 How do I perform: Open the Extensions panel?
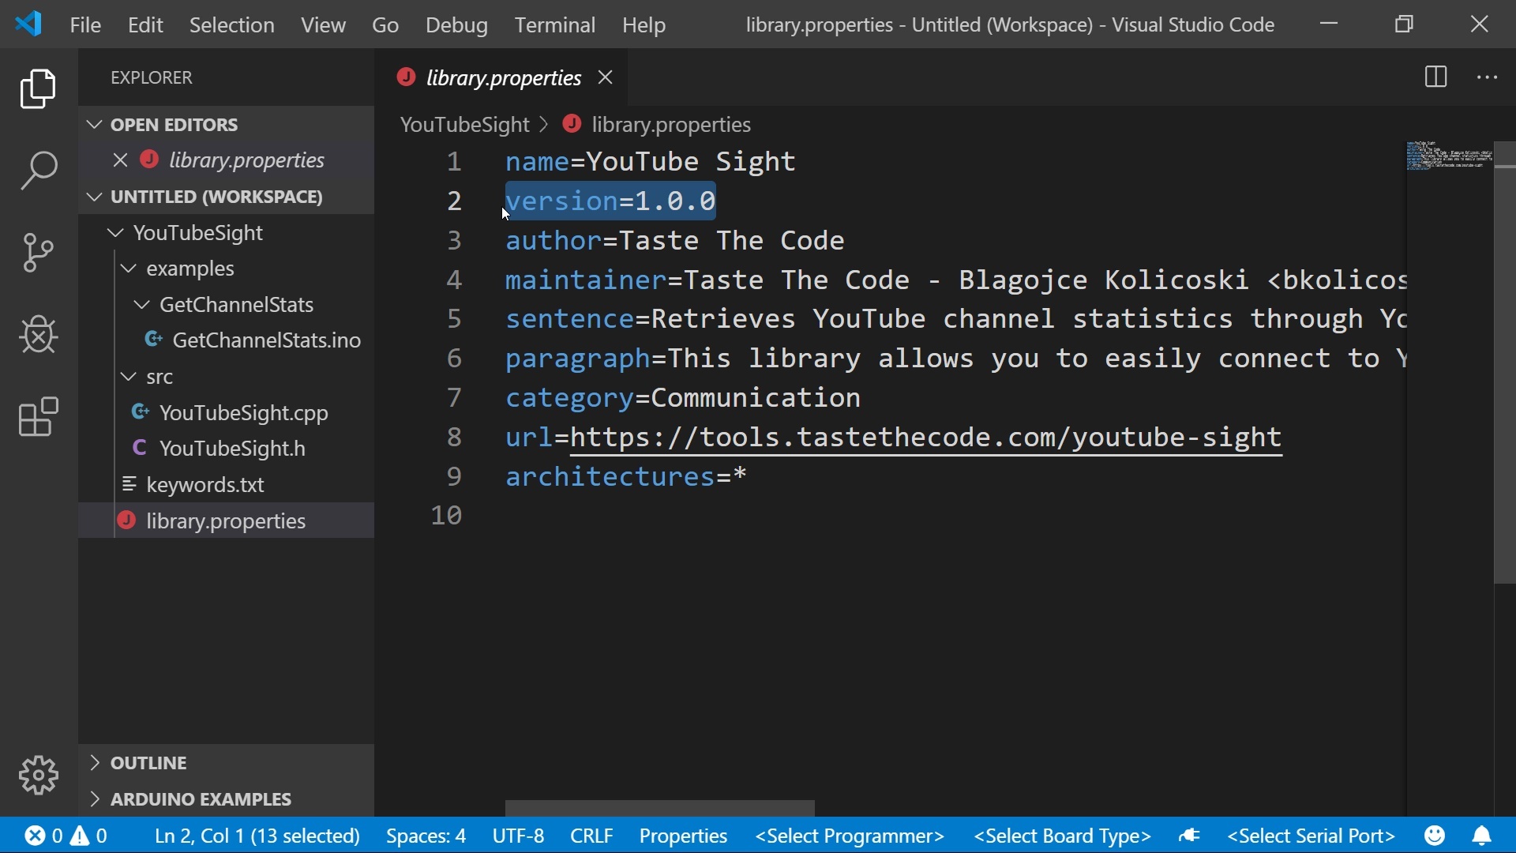tap(37, 417)
